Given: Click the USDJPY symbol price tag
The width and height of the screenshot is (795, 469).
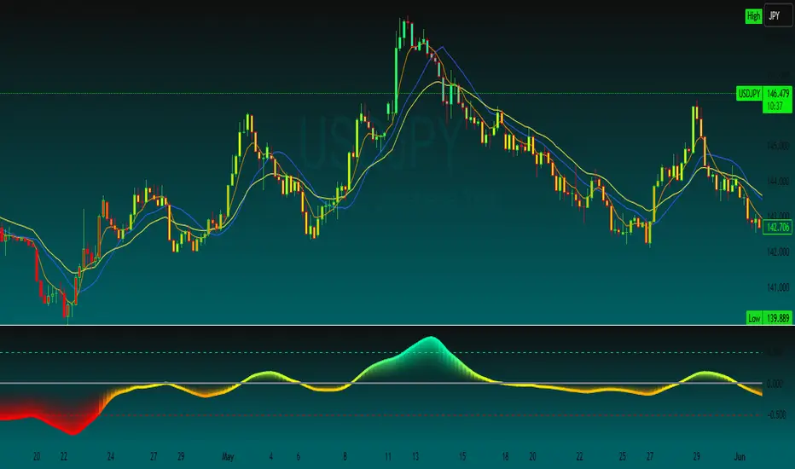Looking at the screenshot, I should 749,94.
